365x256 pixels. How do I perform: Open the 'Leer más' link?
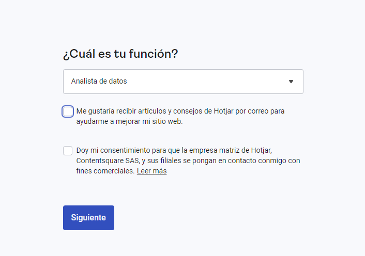[x=152, y=171]
